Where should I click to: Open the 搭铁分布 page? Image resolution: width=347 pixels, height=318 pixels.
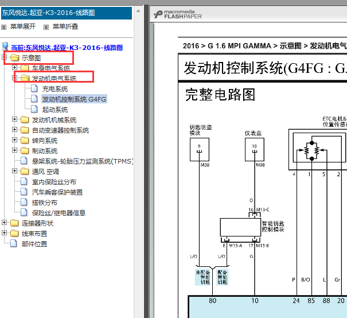pyautogui.click(x=45, y=203)
